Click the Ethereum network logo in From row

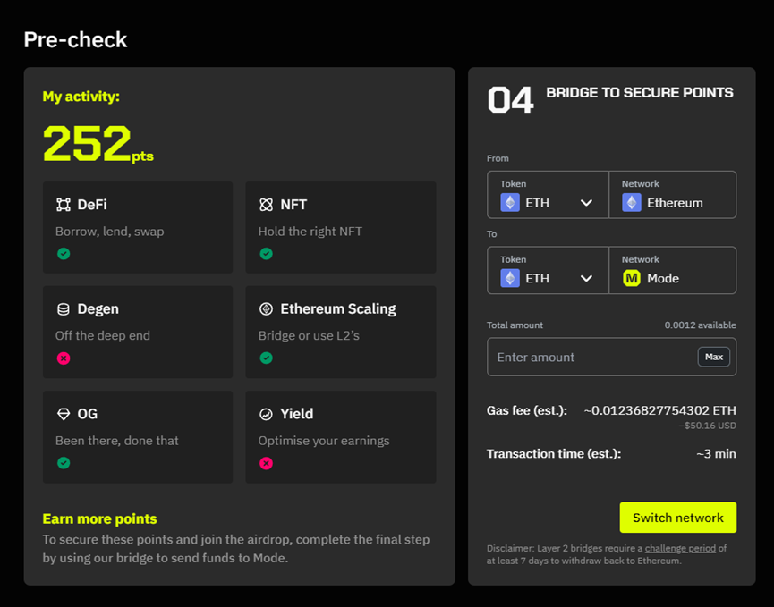click(x=632, y=203)
